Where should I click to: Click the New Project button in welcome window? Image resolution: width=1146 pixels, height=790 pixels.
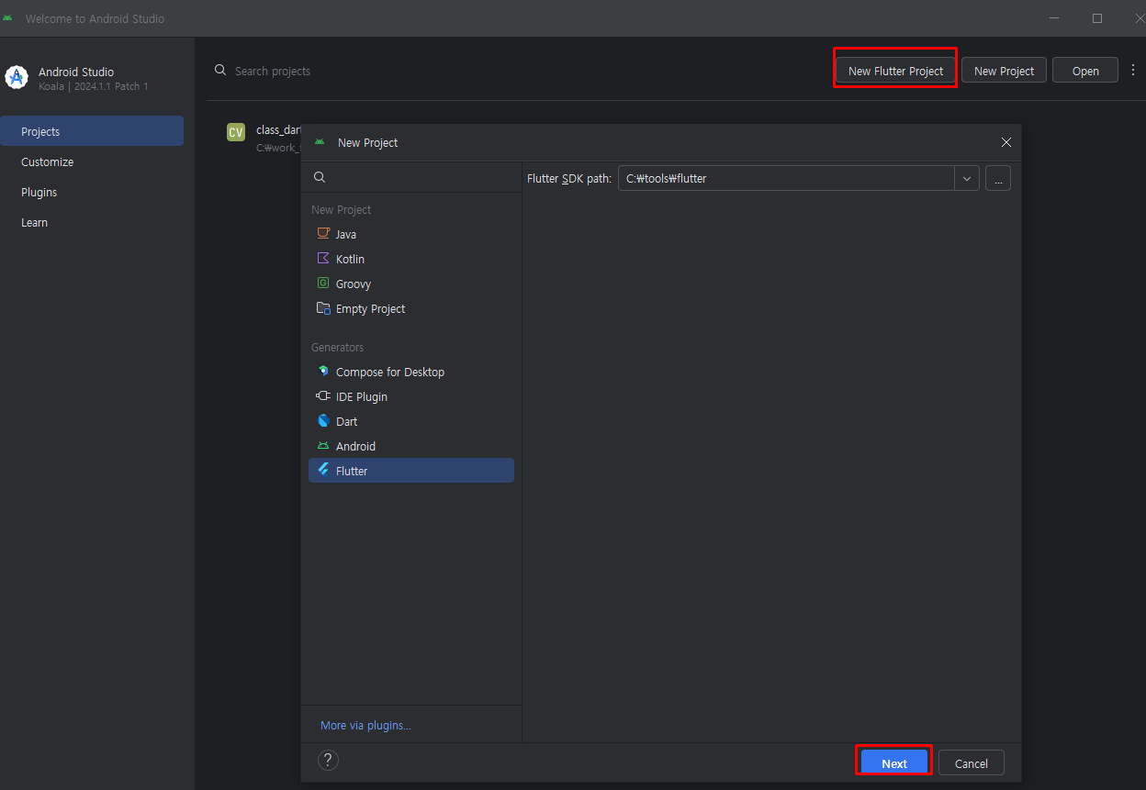tap(1004, 71)
